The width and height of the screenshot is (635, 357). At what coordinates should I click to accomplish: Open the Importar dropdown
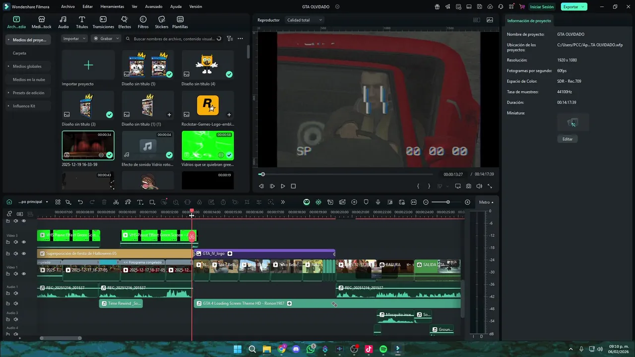pos(74,39)
